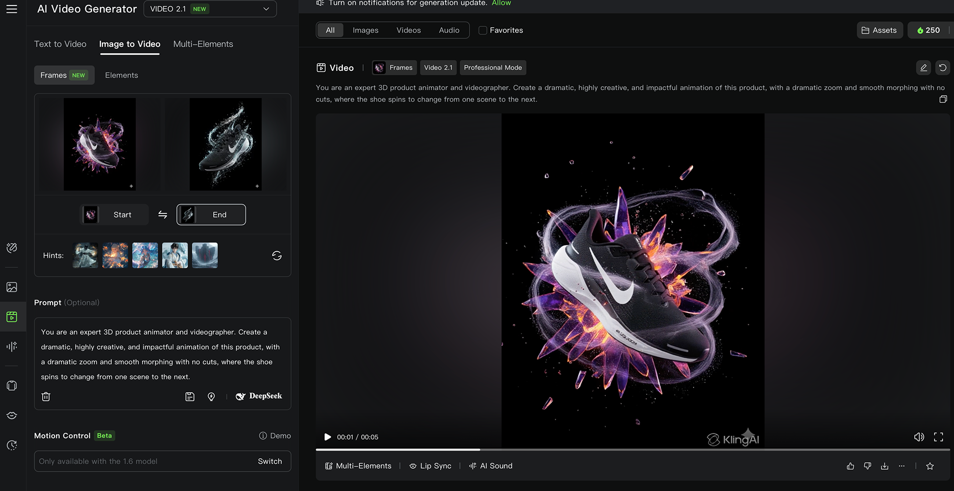The height and width of the screenshot is (491, 954).
Task: Show All generation results
Action: 330,30
